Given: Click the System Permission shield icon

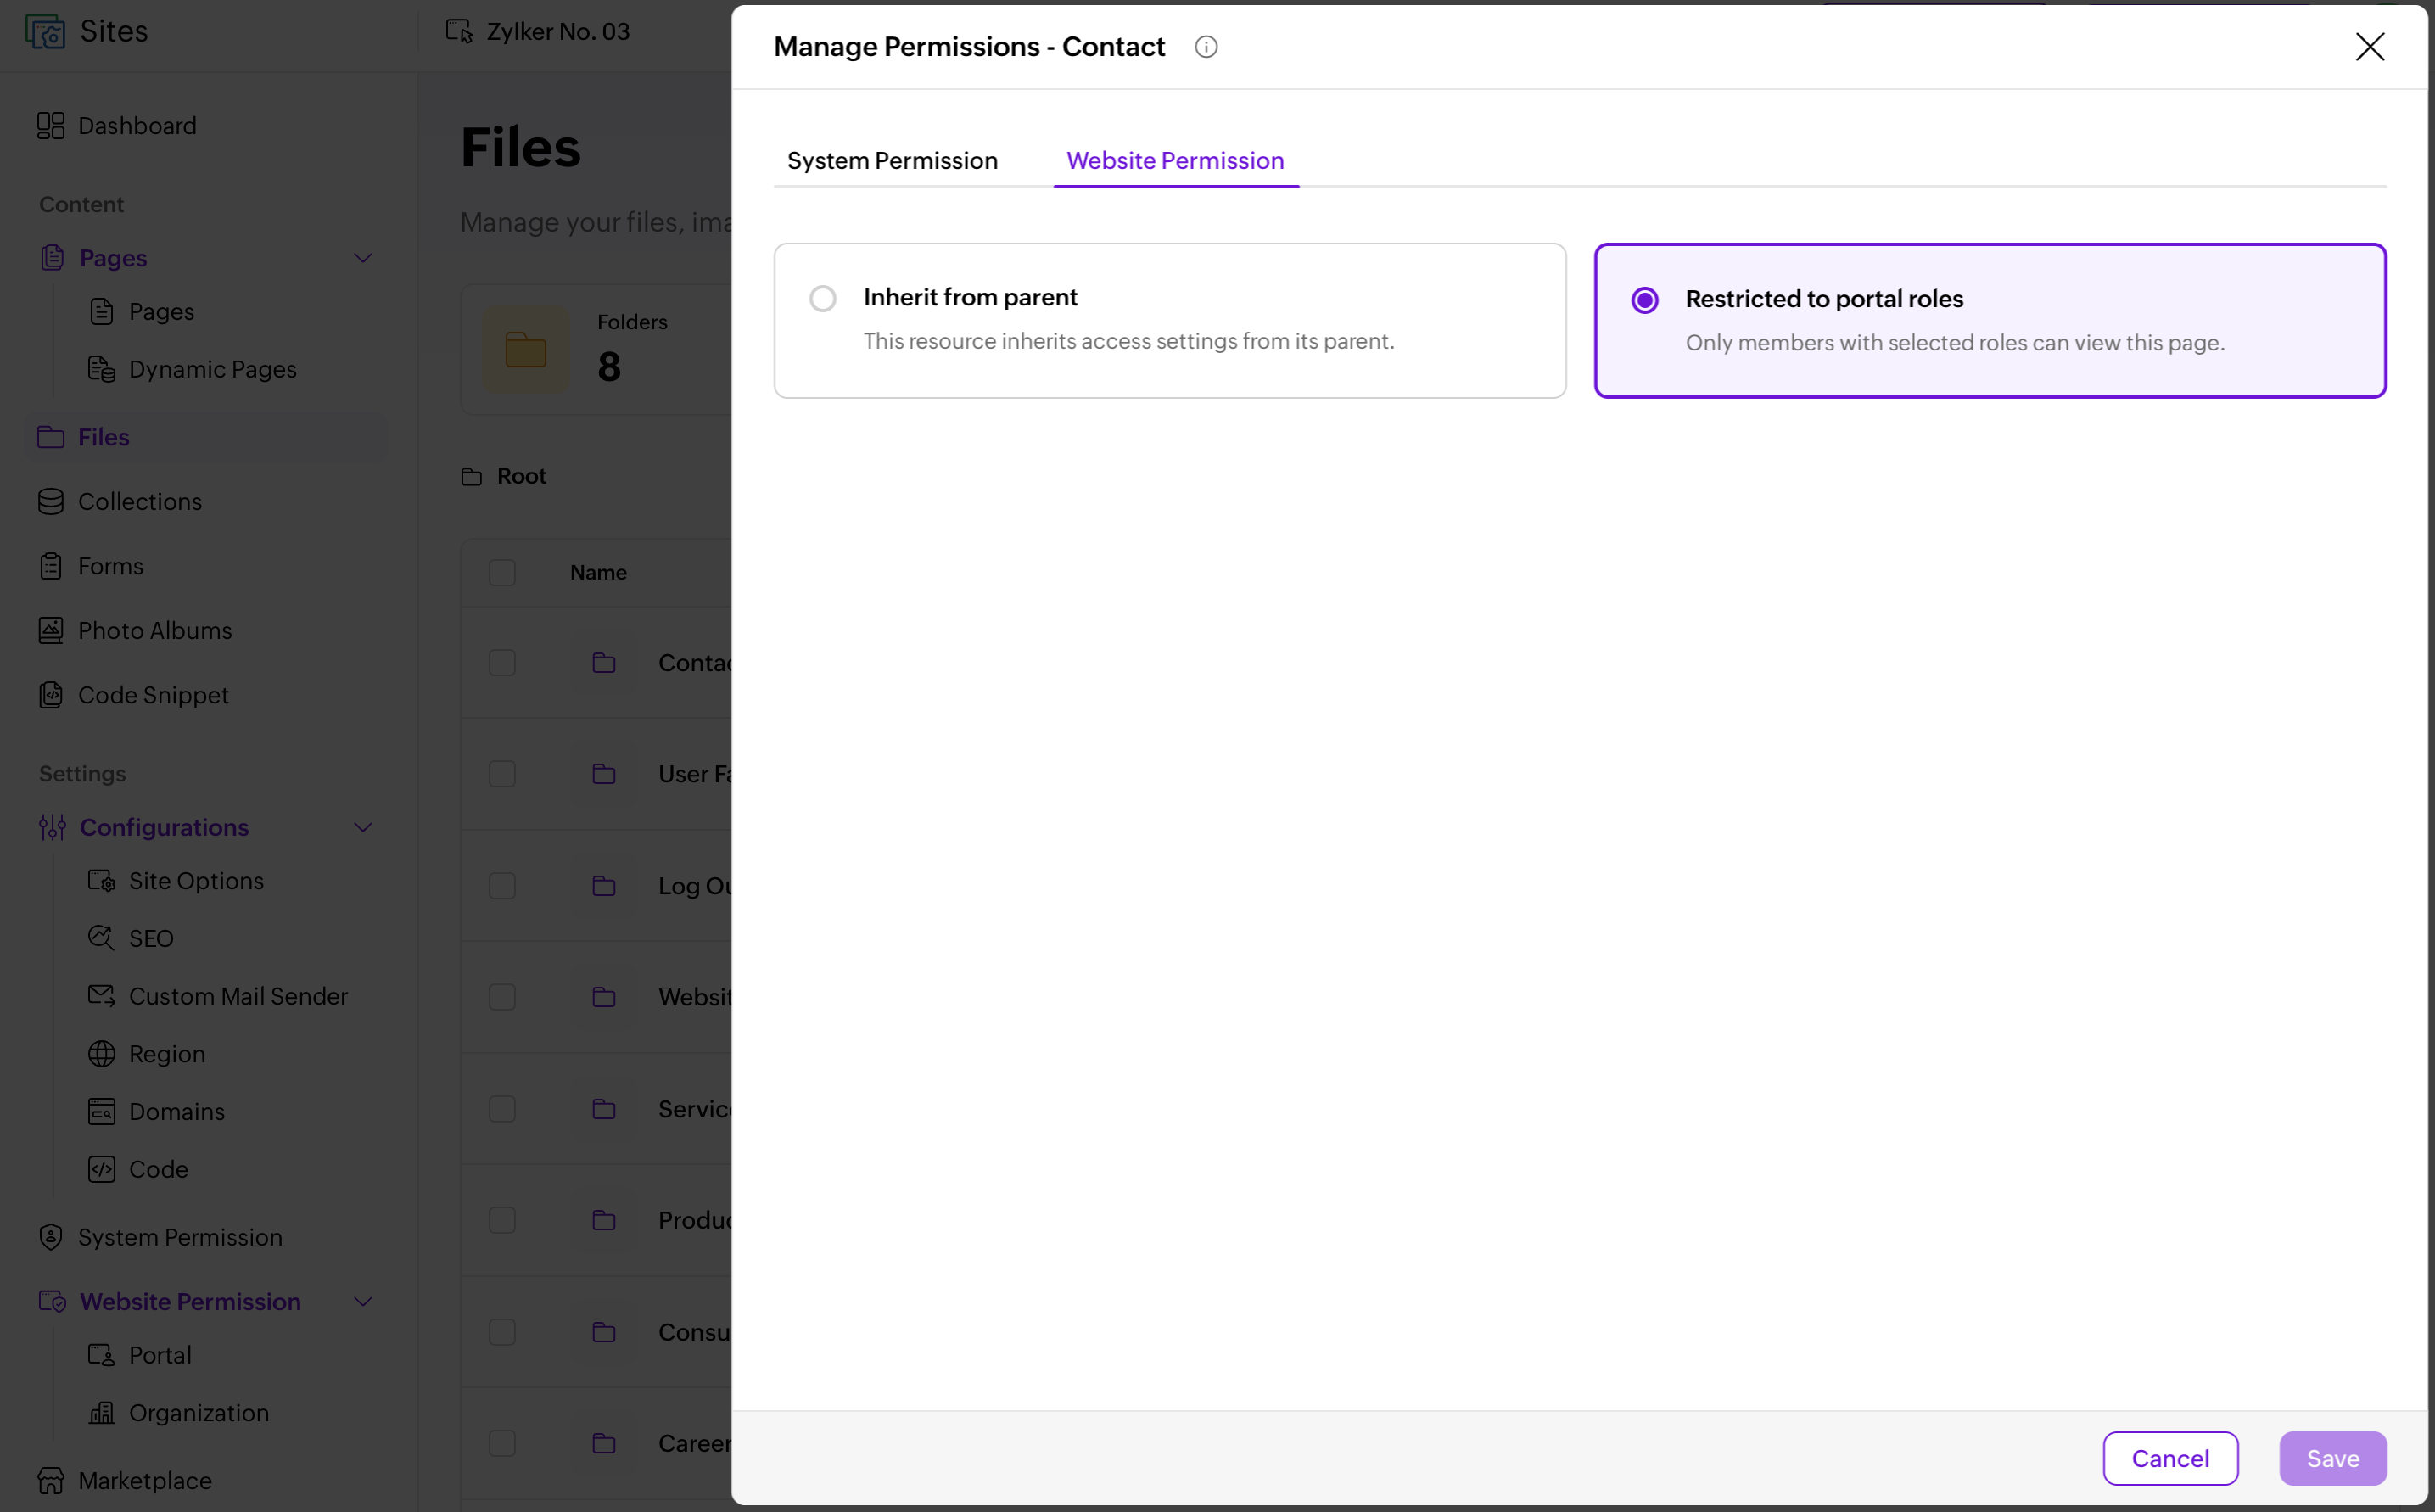Looking at the screenshot, I should tap(51, 1238).
